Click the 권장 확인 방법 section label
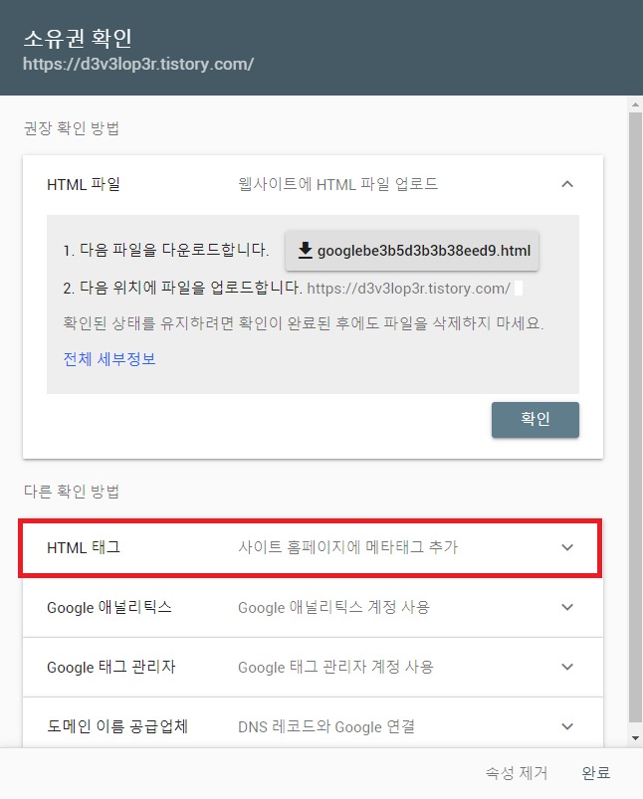The image size is (643, 799). click(72, 128)
